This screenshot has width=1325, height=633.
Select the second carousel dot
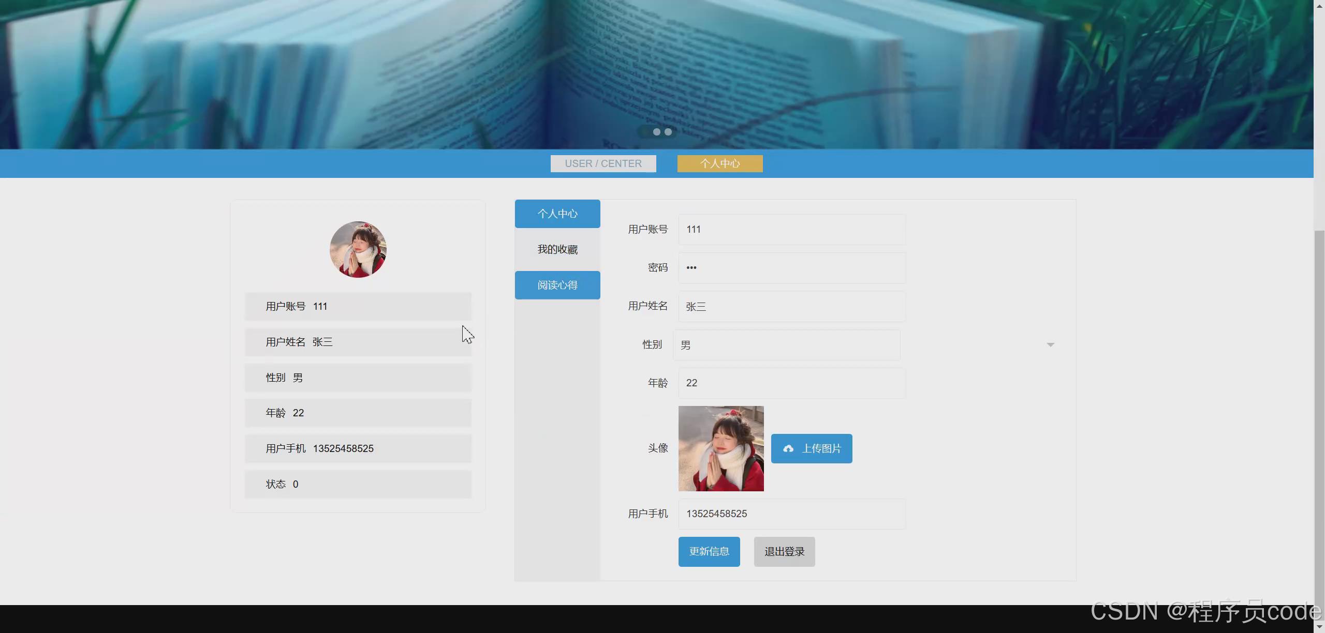pyautogui.click(x=656, y=132)
